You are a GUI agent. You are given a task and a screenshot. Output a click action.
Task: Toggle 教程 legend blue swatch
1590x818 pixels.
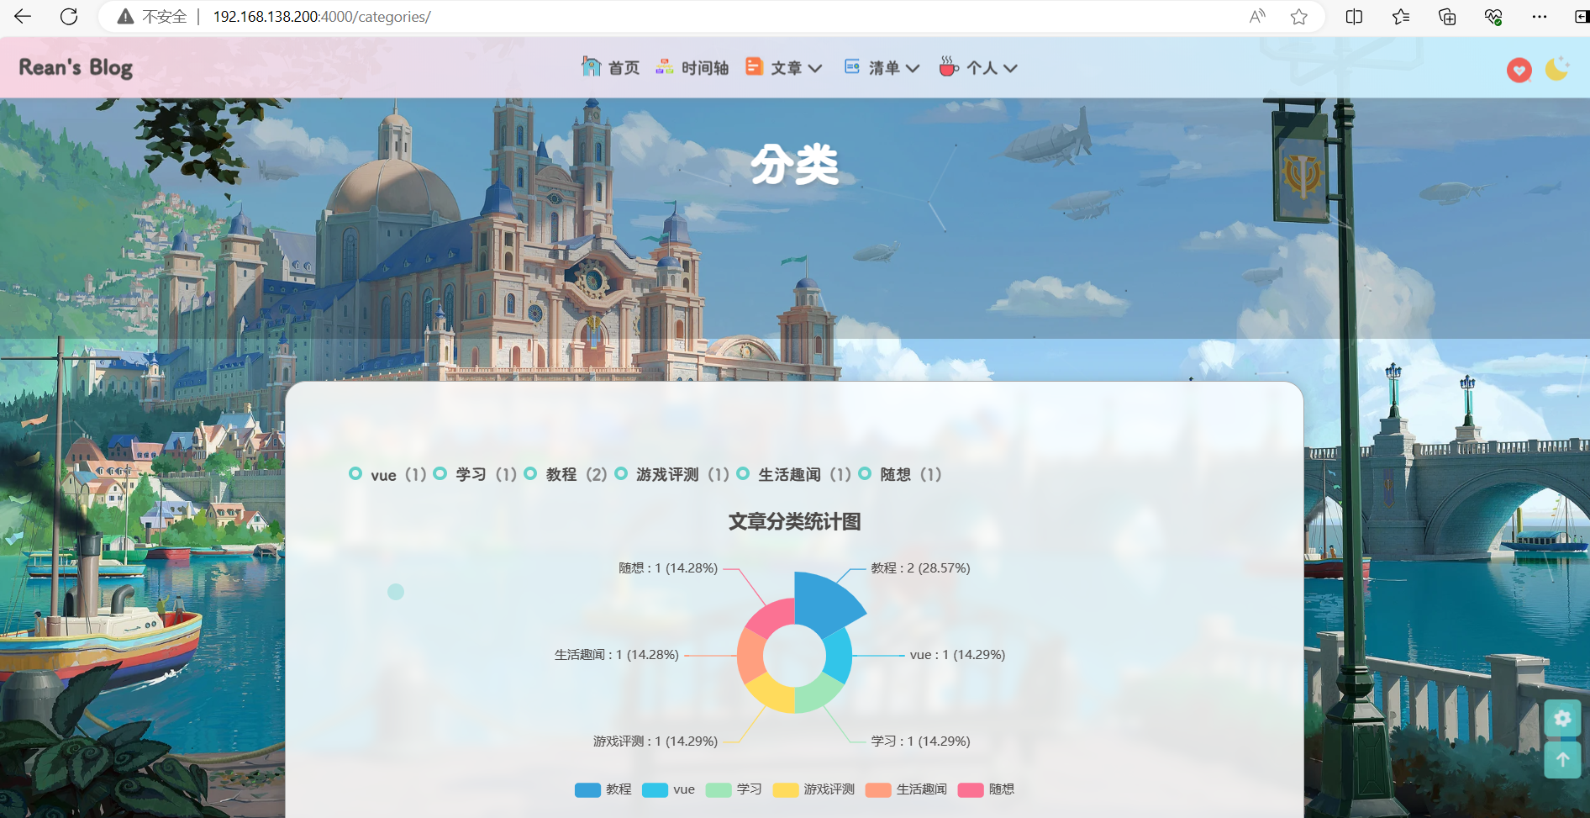pyautogui.click(x=587, y=790)
